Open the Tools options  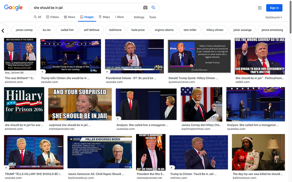(x=152, y=17)
